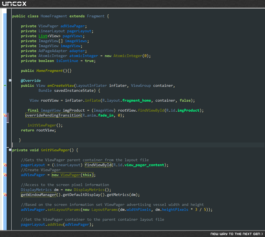This screenshot has height=237, width=265.
Task: Click the adapter field declaration
Action: pyautogui.click(x=77, y=51)
